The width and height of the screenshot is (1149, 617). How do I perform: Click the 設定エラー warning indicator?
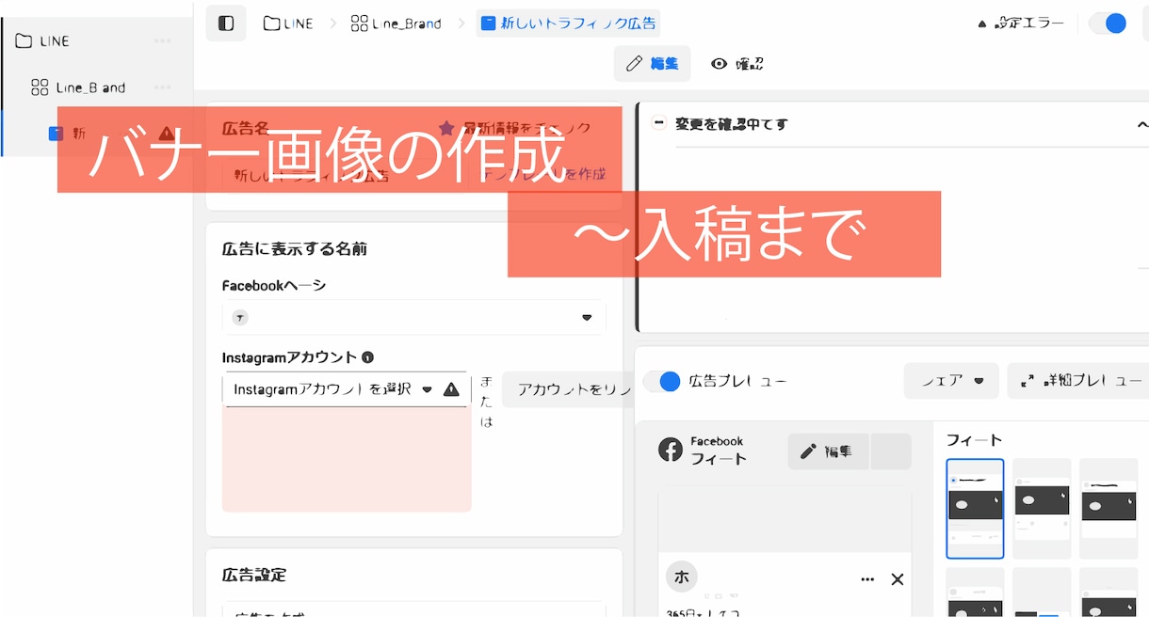click(1021, 24)
